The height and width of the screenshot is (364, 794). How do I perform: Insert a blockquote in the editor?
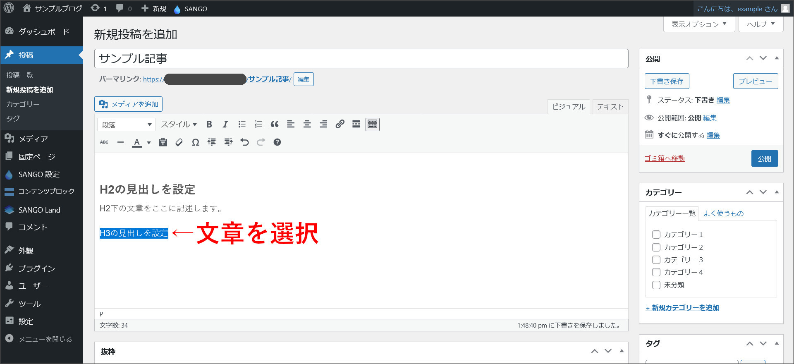coord(274,125)
